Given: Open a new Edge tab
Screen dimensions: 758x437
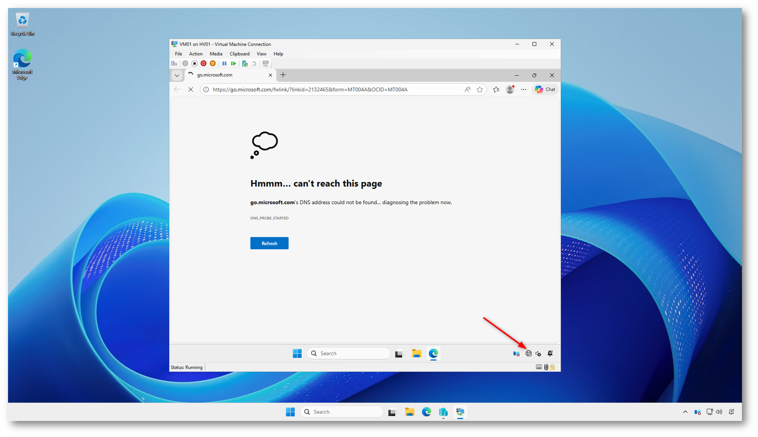Looking at the screenshot, I should tap(283, 75).
